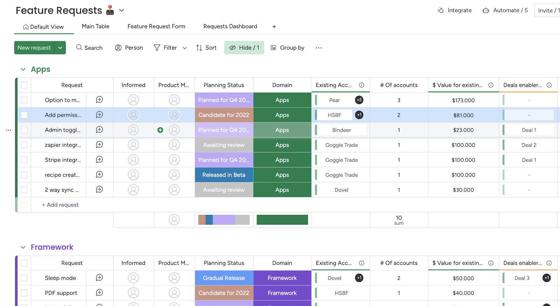Open conversation icon for Stripe integr... row
The height and width of the screenshot is (306, 560).
[99, 160]
